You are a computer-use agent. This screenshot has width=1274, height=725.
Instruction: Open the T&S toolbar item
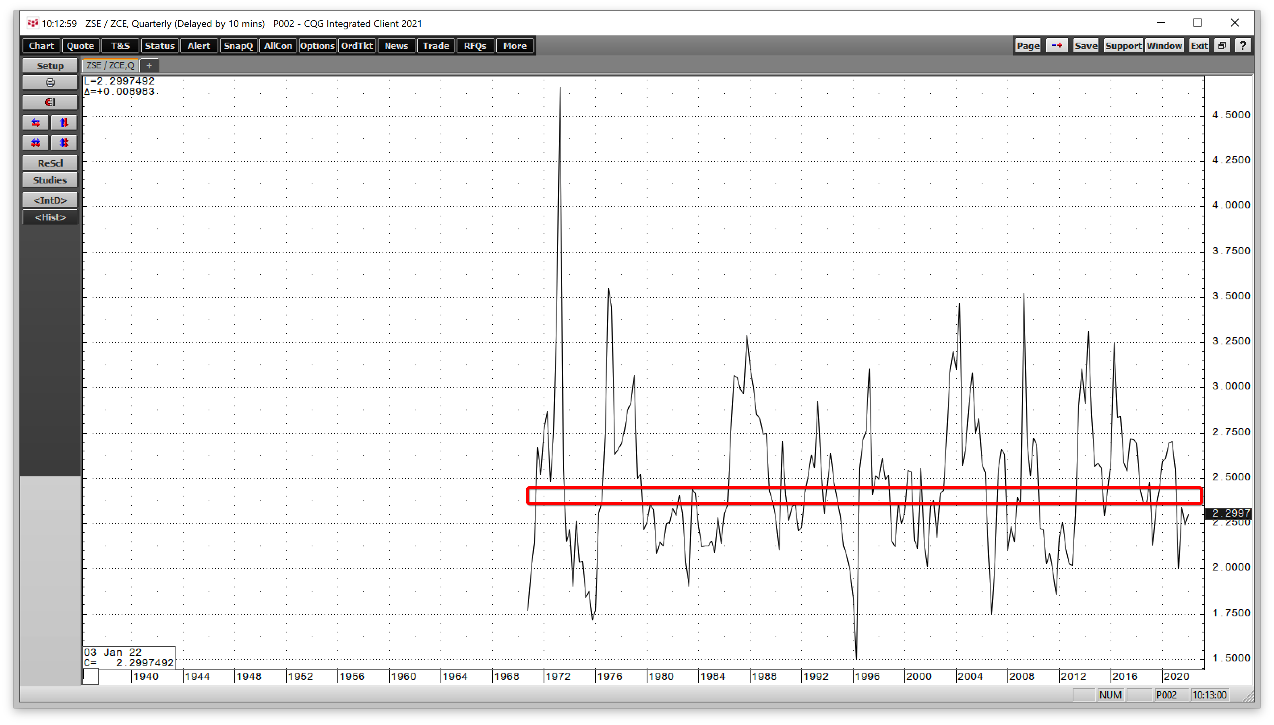point(120,46)
